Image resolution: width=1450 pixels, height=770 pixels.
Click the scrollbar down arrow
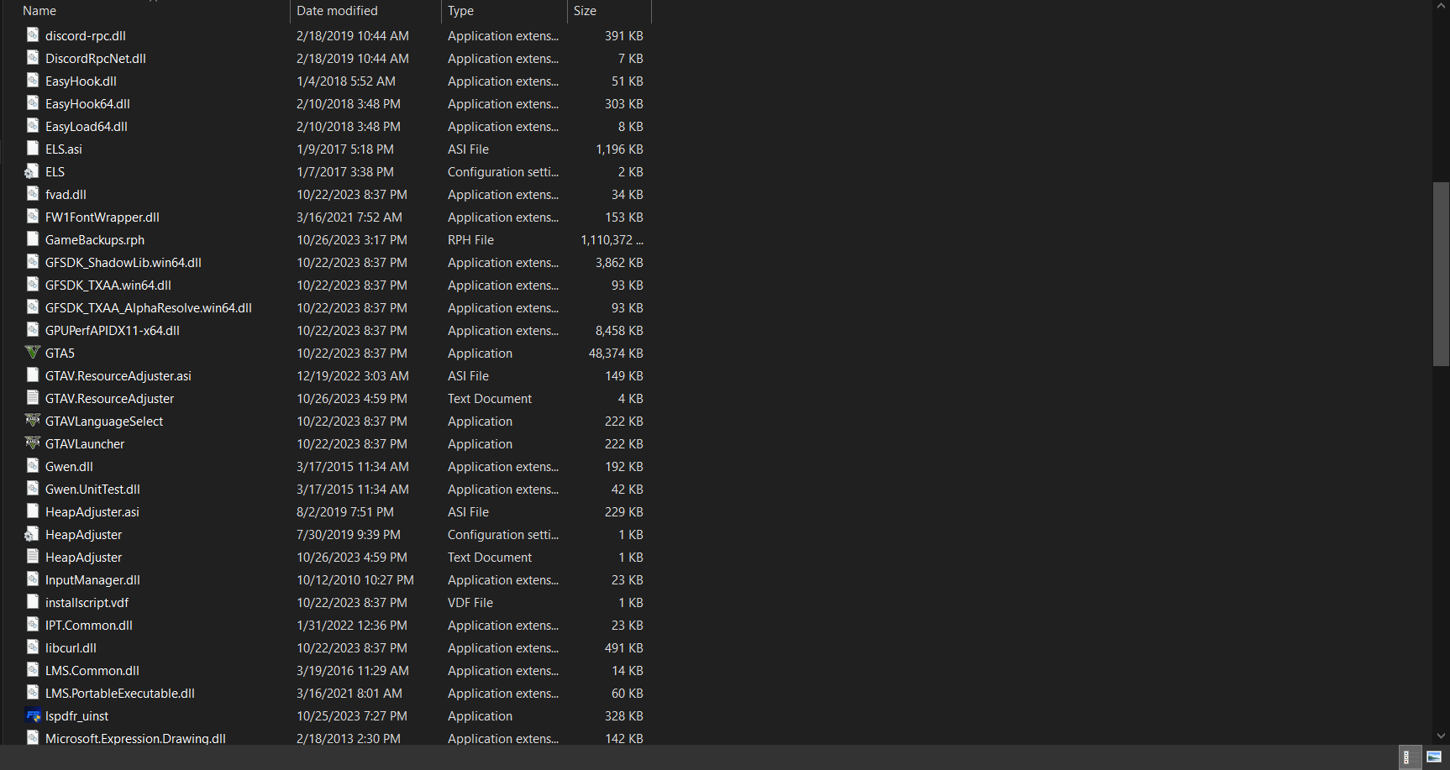[x=1441, y=736]
